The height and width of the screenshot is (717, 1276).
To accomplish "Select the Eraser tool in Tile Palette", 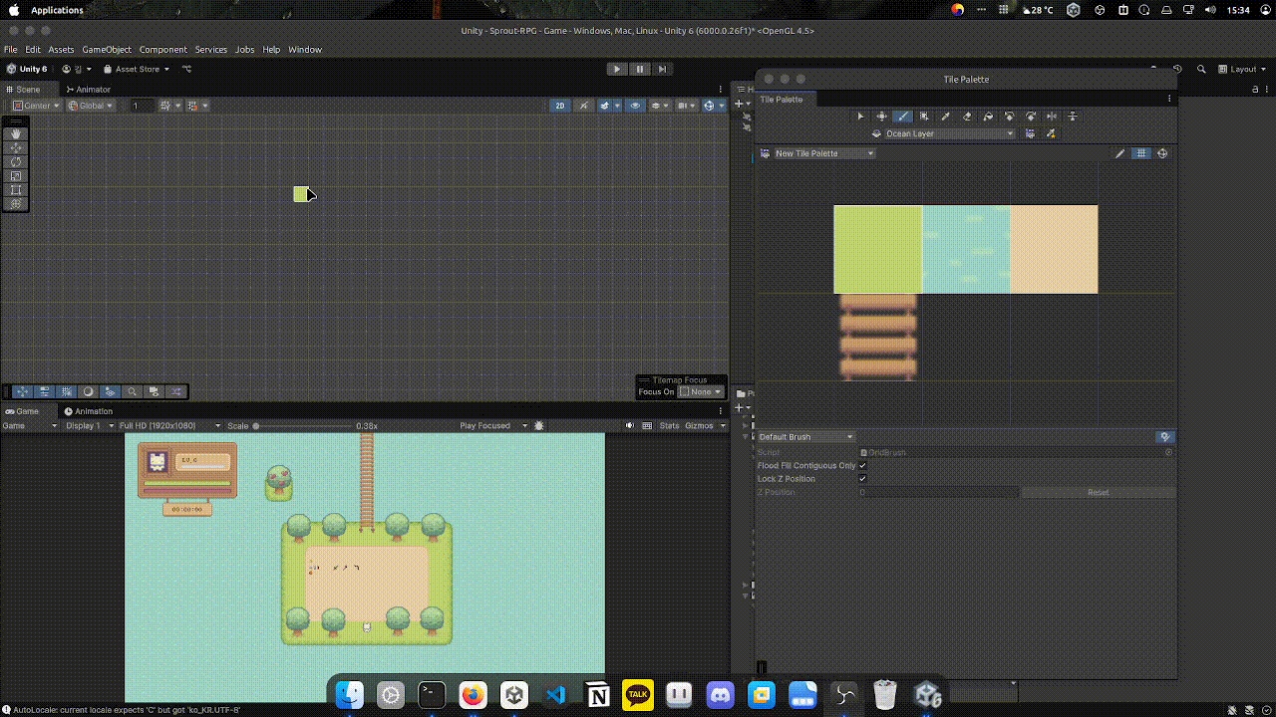I will click(967, 117).
